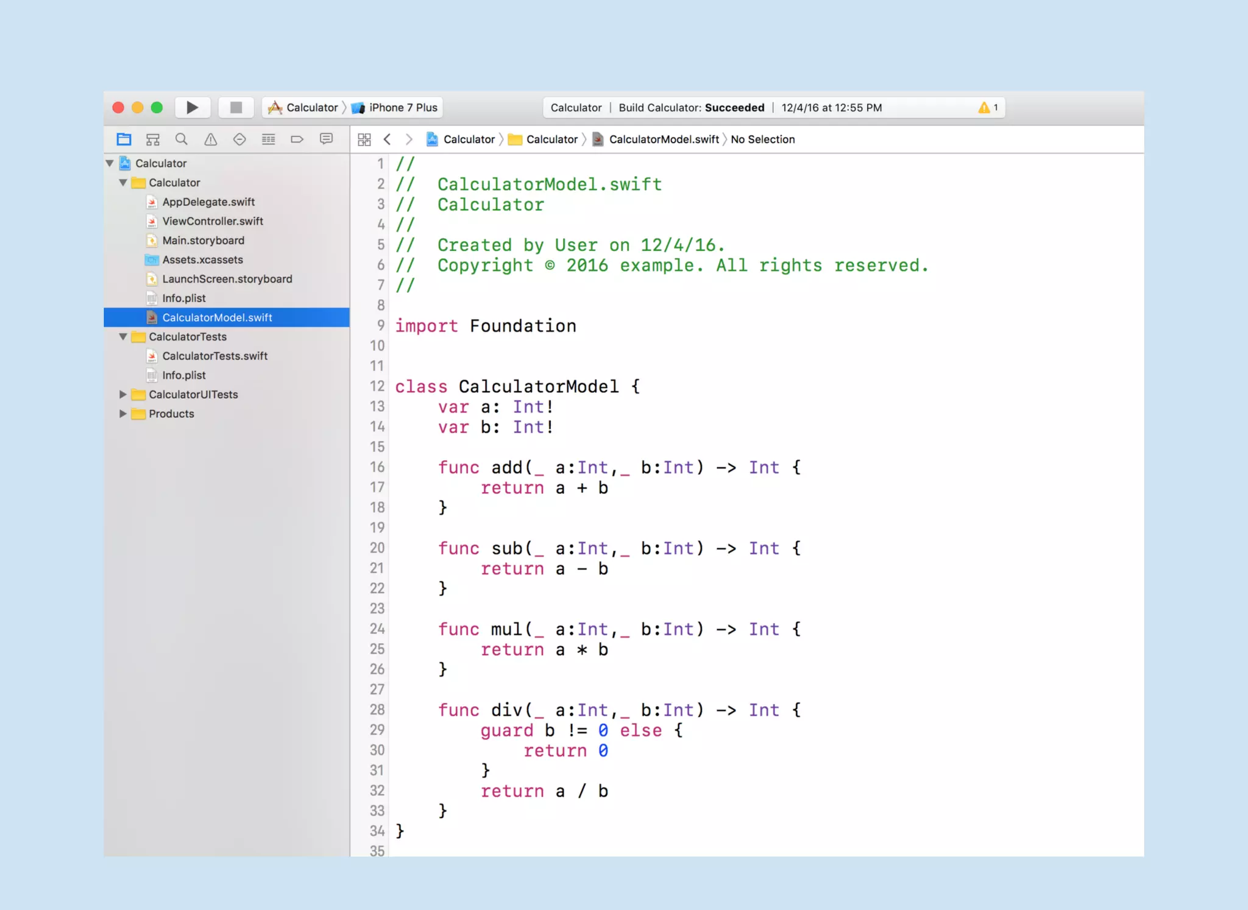Viewport: 1248px width, 910px height.
Task: Click No Selection in the jump bar
Action: point(762,139)
